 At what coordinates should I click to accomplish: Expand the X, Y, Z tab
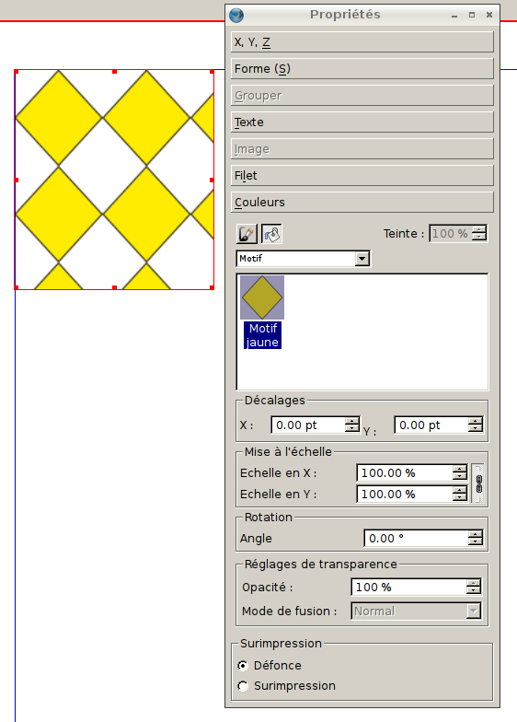pyautogui.click(x=362, y=42)
